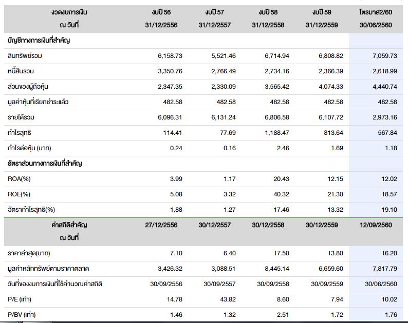Click the row label สินทรัพย์รวม

25,56
